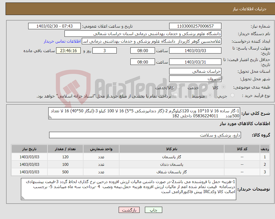
Task: Click the response deadline date 1403/03/03 field
Action: click(x=195, y=51)
